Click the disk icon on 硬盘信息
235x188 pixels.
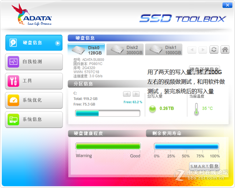coord(13,43)
